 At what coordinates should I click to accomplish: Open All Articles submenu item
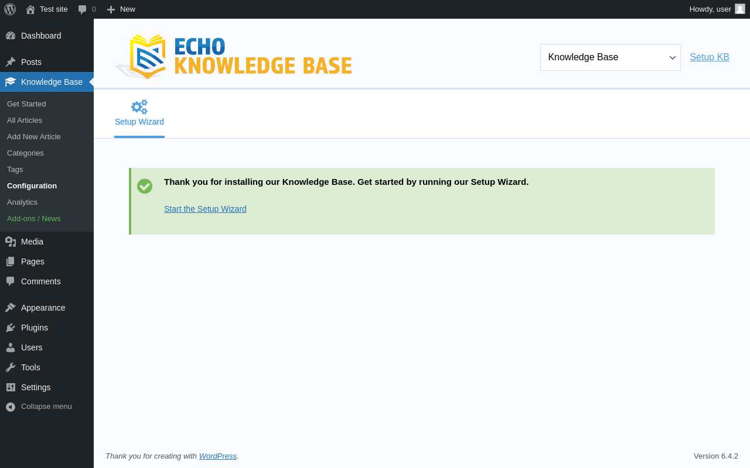pos(25,120)
